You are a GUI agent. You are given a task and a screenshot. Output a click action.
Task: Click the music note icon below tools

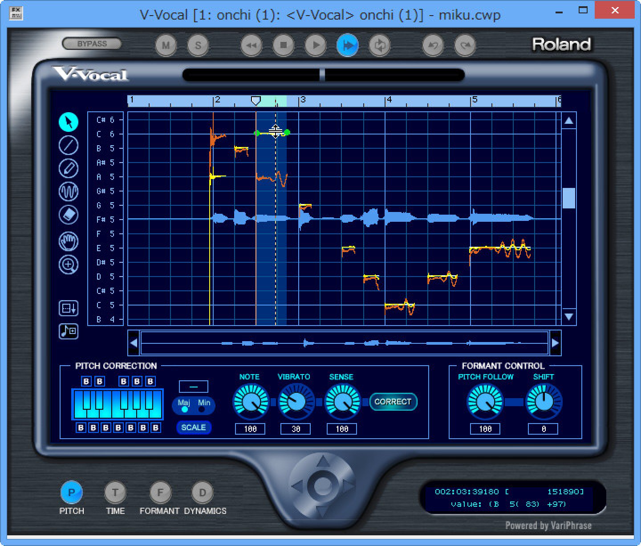click(69, 331)
